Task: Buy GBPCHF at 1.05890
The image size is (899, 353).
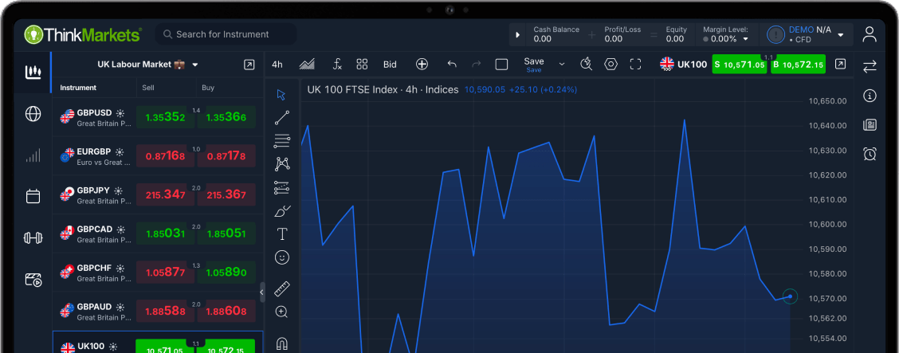Action: click(226, 273)
